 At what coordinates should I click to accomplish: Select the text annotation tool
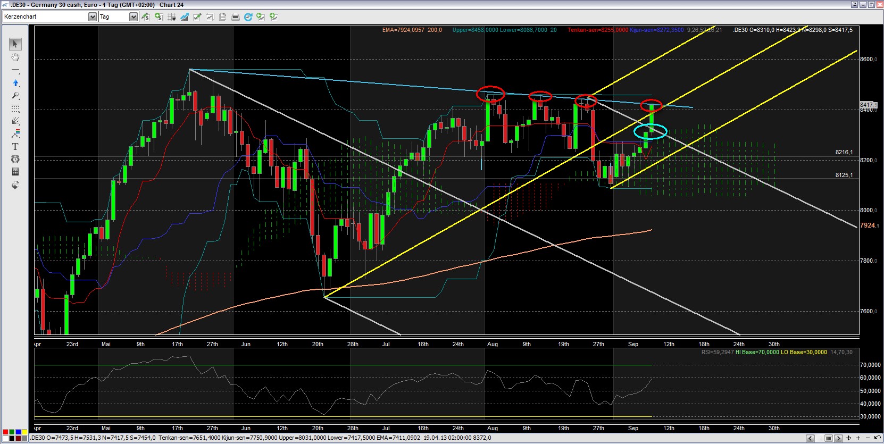[x=15, y=147]
